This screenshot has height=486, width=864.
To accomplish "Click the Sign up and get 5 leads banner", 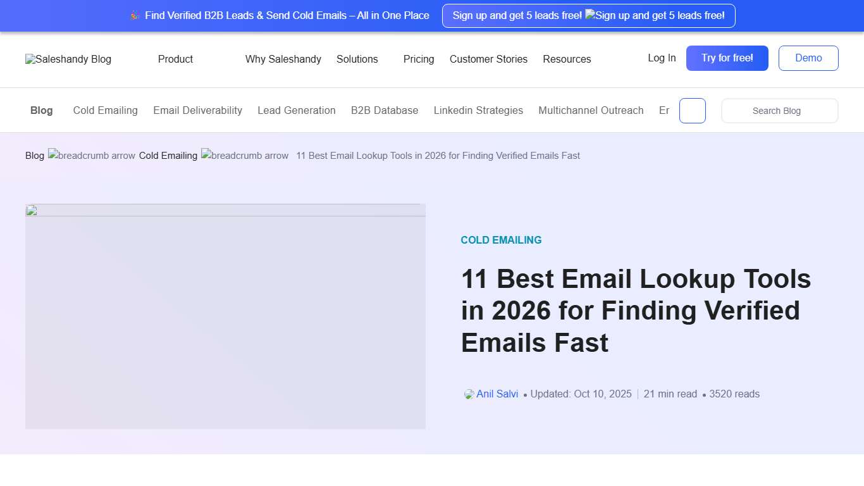I will click(x=588, y=15).
